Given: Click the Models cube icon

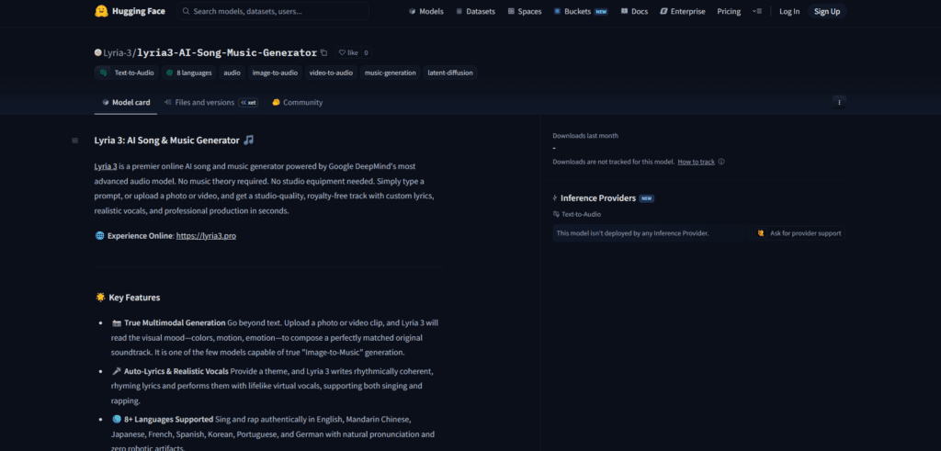Looking at the screenshot, I should pos(413,11).
